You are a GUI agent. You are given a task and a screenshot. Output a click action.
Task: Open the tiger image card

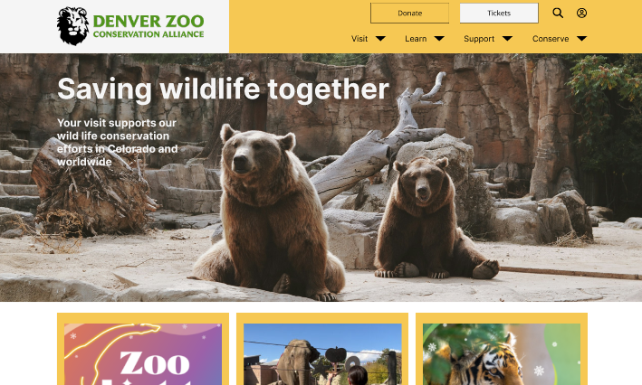point(502,350)
